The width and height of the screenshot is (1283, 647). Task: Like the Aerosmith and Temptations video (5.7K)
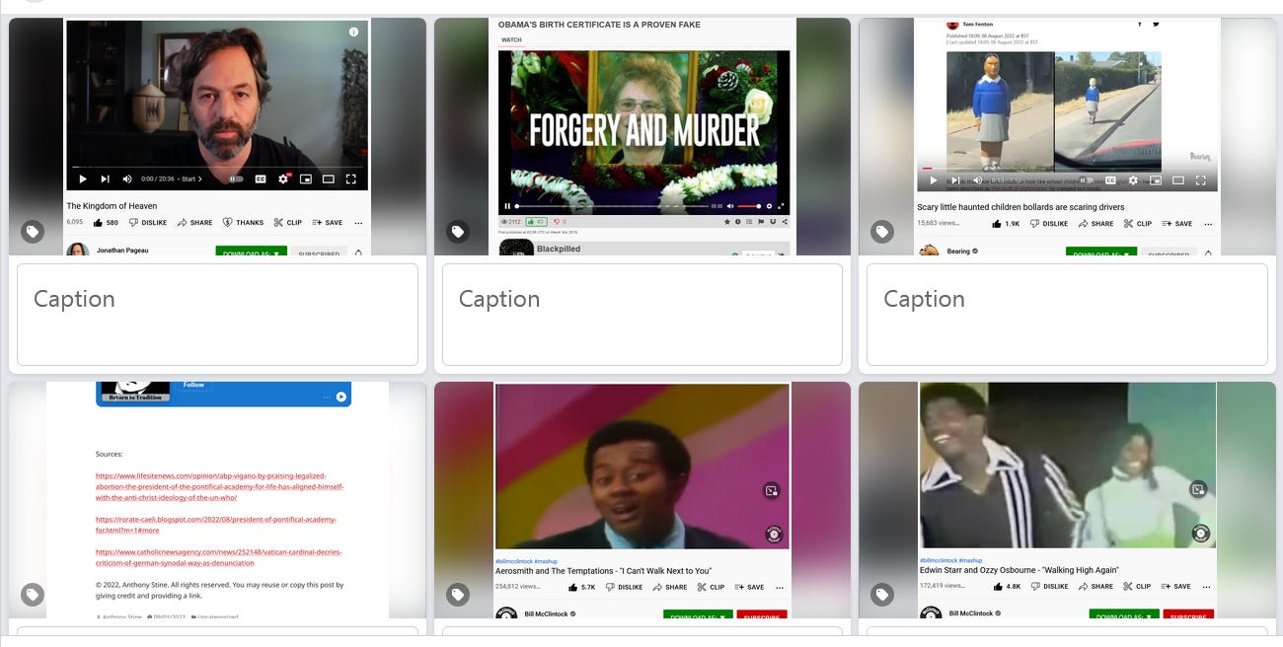(x=582, y=587)
